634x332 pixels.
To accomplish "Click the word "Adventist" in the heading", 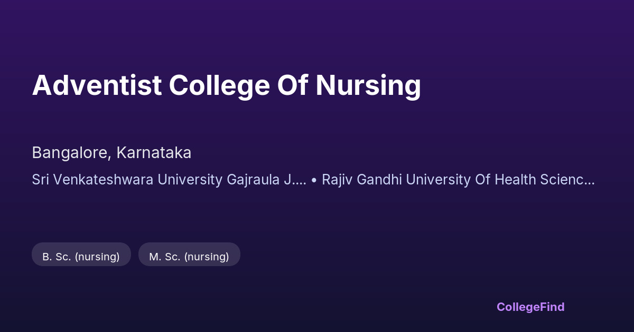I will coord(97,85).
